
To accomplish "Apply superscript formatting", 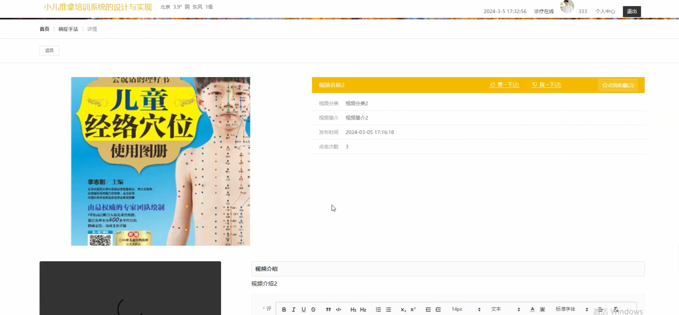I will pyautogui.click(x=413, y=309).
